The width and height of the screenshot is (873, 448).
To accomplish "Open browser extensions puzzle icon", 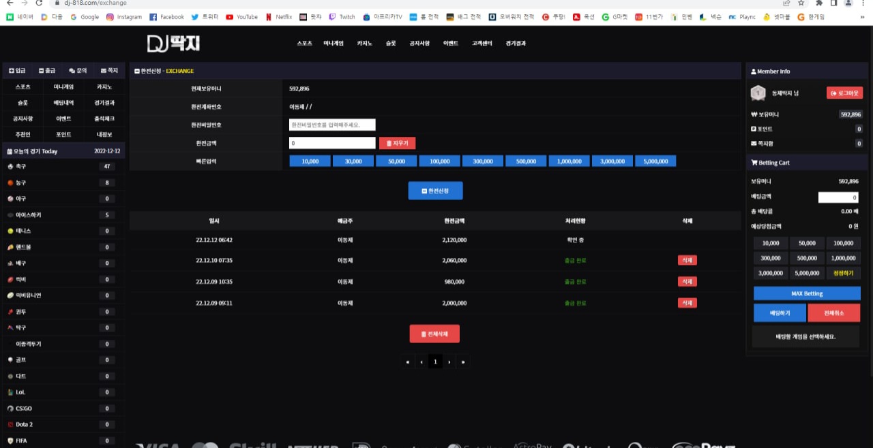I will click(819, 3).
